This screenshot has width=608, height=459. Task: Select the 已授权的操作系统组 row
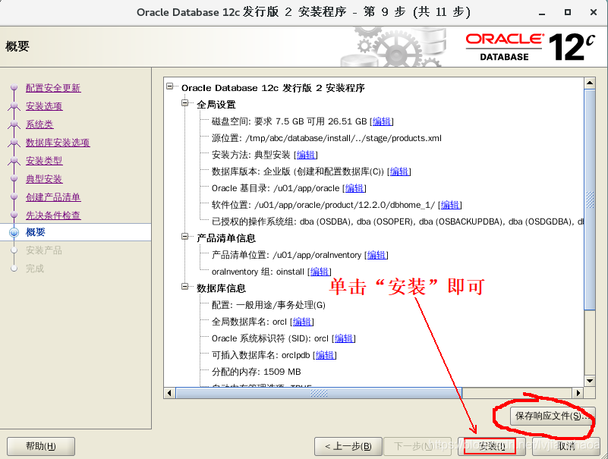(398, 222)
